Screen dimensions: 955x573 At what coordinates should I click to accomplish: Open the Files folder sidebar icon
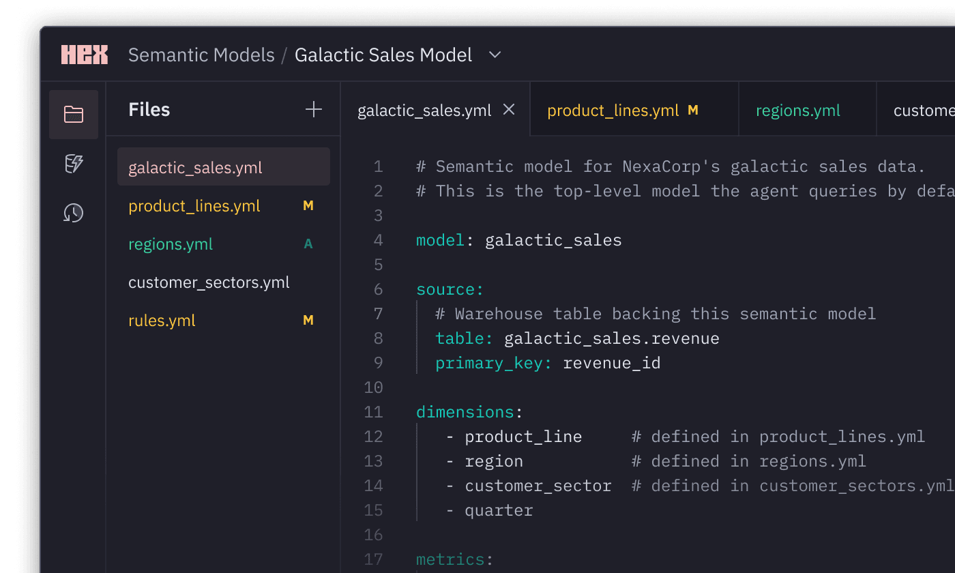74,115
